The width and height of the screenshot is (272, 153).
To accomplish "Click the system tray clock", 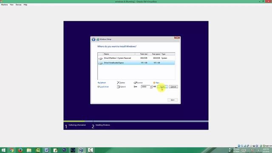I will [x=266, y=150].
